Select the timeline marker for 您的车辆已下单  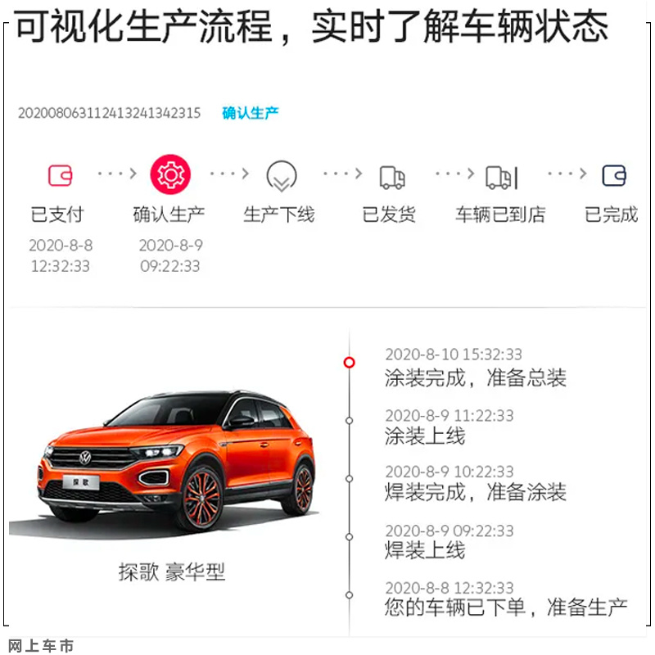click(350, 595)
